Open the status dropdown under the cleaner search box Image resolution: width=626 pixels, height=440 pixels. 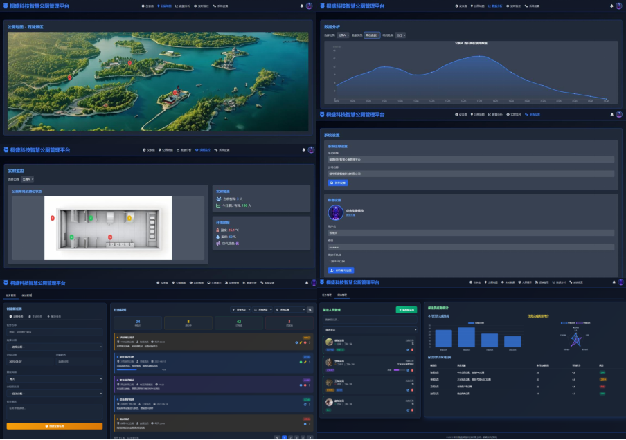click(370, 330)
